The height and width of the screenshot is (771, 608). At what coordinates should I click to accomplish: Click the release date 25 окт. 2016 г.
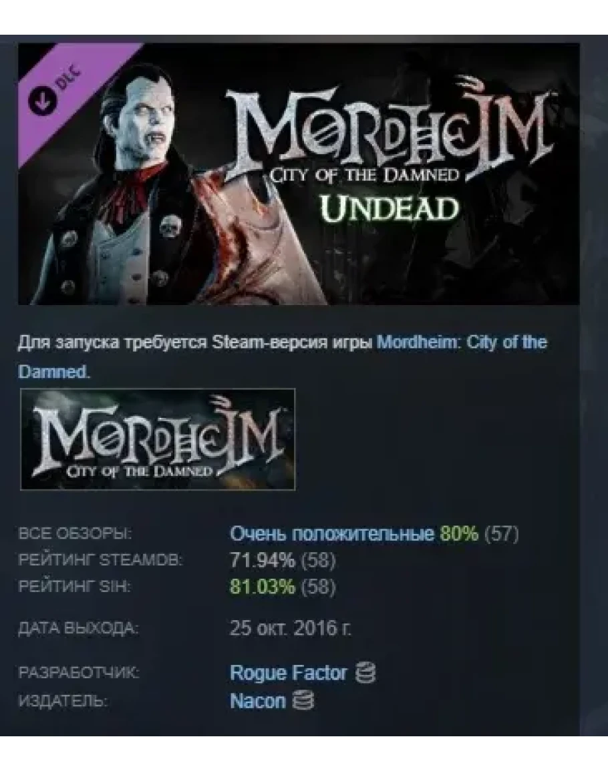[x=291, y=628]
